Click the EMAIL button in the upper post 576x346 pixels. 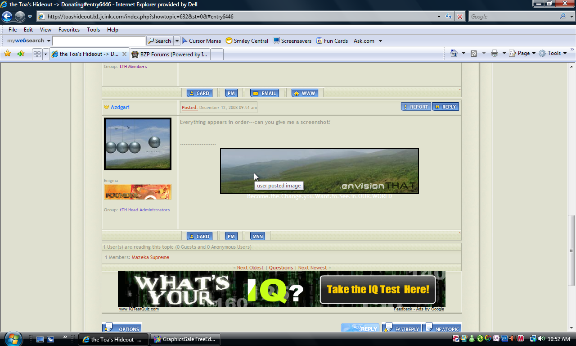click(265, 93)
